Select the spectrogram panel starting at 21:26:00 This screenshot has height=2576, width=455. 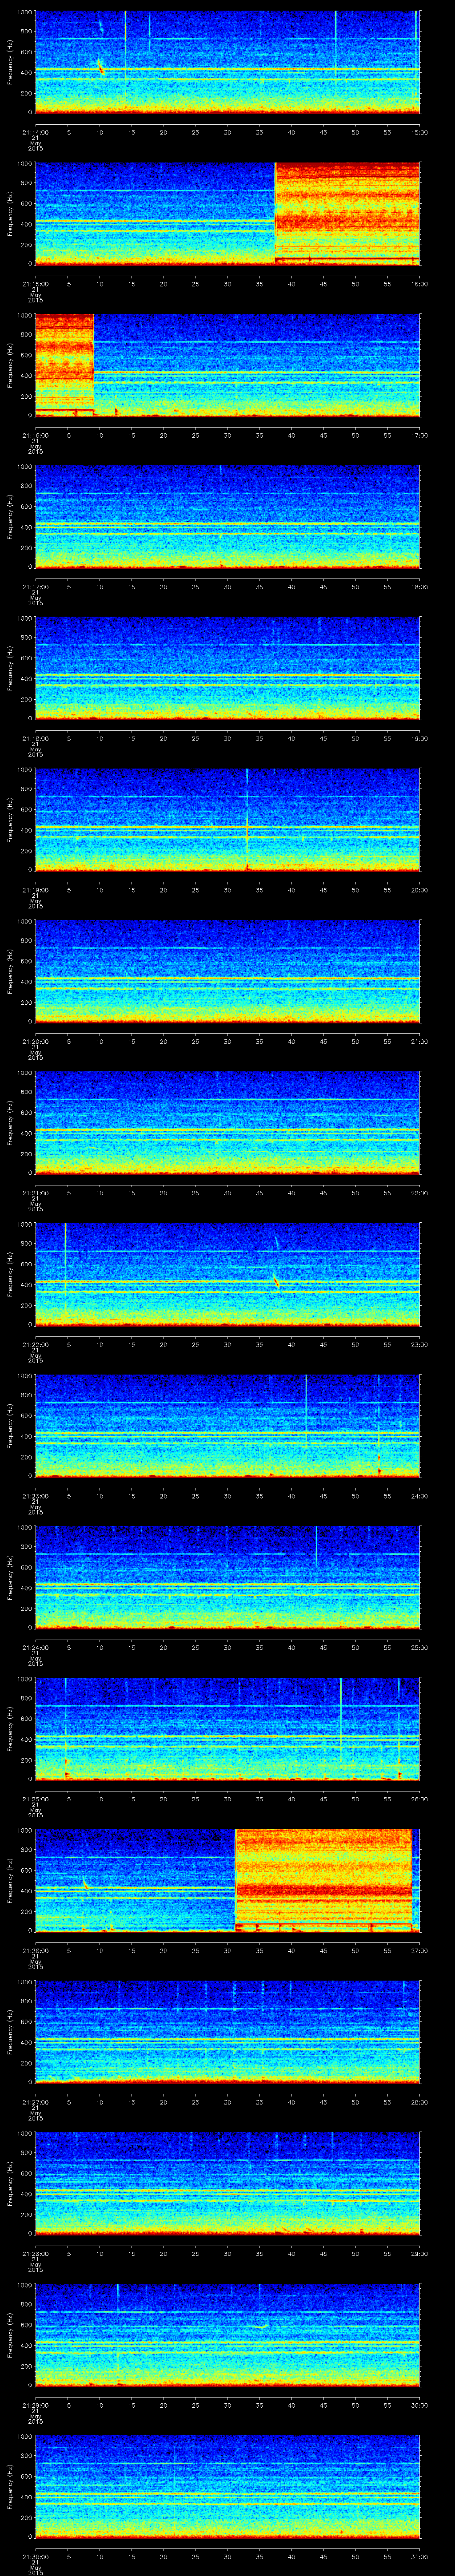[x=227, y=1880]
